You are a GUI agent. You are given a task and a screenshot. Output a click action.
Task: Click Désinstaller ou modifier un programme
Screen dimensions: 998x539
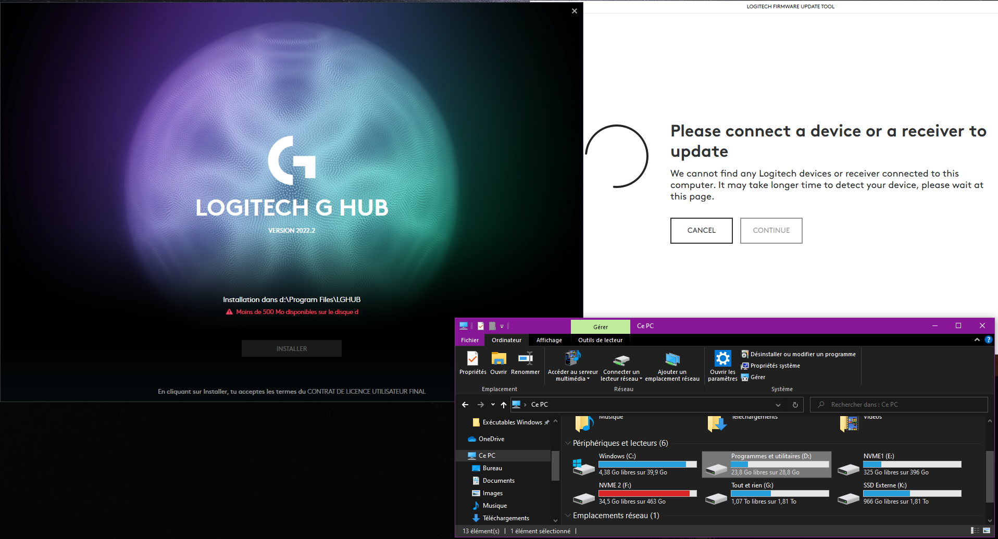799,354
